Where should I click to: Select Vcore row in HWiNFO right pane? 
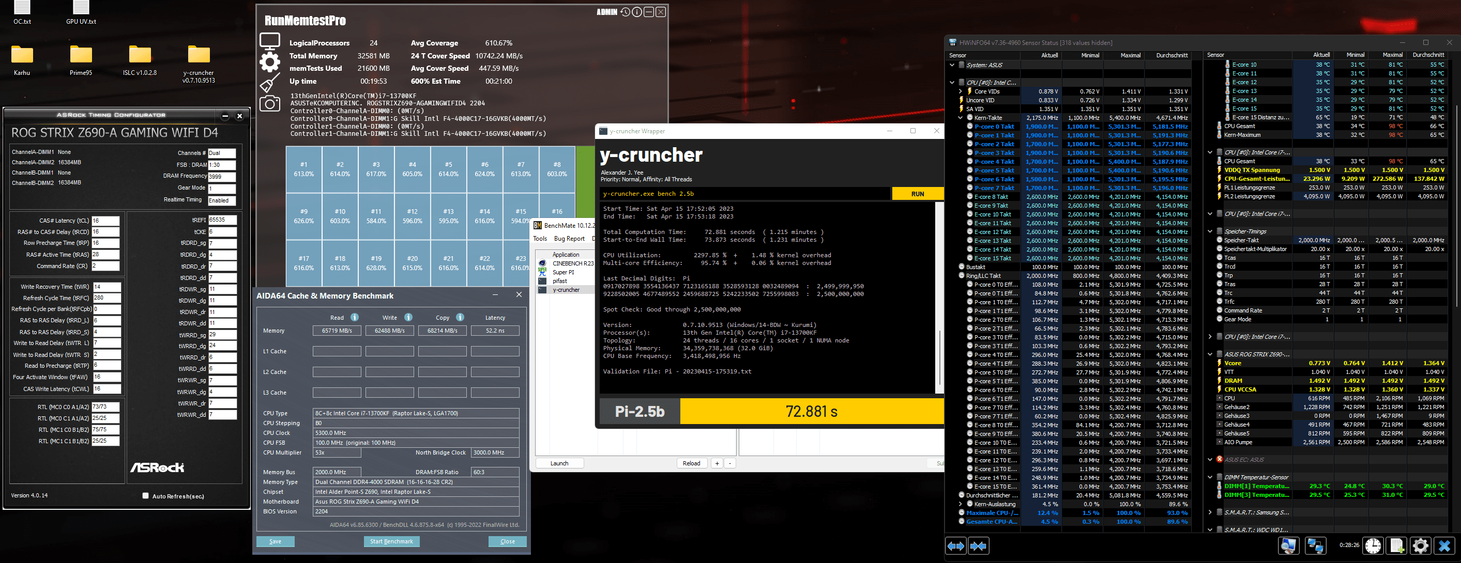[1332, 363]
